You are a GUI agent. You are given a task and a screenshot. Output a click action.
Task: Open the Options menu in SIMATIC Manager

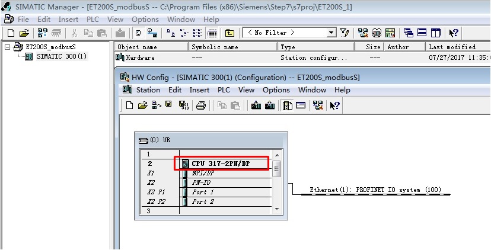[145, 20]
